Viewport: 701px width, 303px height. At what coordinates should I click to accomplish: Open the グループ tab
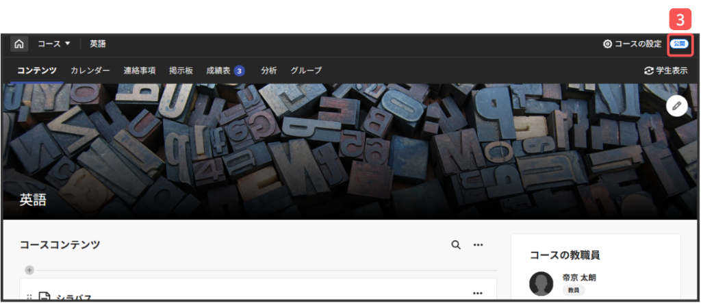tap(305, 70)
